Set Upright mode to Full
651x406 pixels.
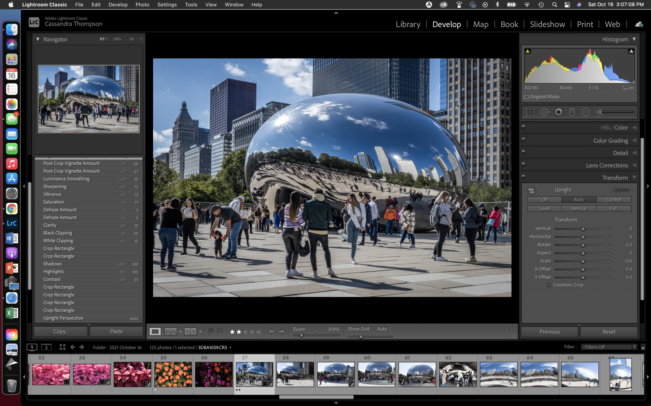[x=614, y=209]
